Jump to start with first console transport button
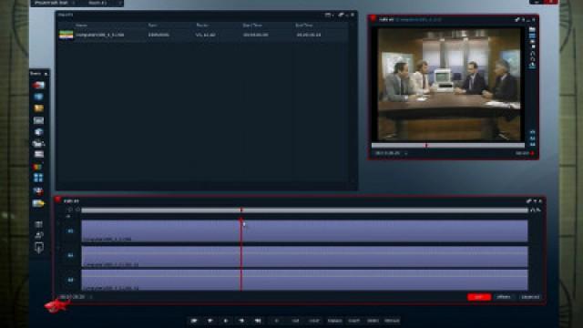 [x=194, y=321]
